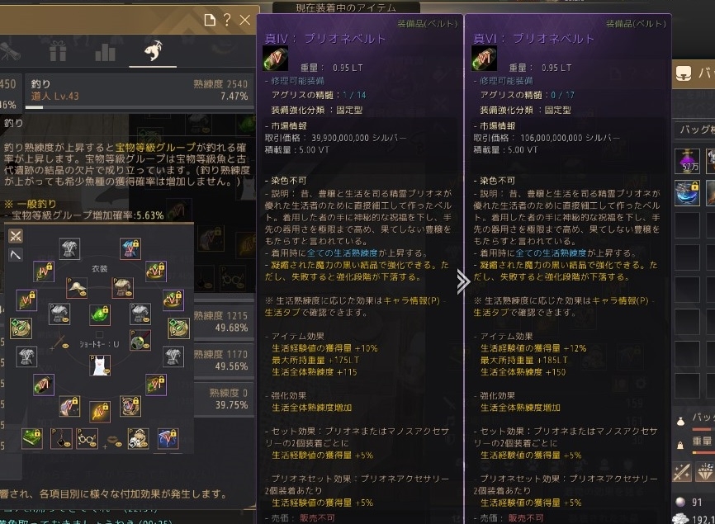The width and height of the screenshot is (715, 524).
Task: Select the 熟練度 1215 life skill row
Action: 224,322
